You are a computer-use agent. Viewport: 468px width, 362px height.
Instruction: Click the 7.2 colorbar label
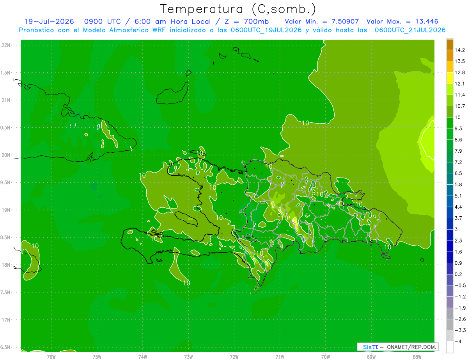pyautogui.click(x=459, y=162)
